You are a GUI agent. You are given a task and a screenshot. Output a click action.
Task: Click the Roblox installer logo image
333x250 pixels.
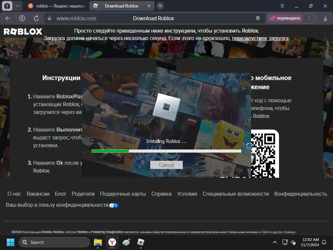pyautogui.click(x=166, y=107)
